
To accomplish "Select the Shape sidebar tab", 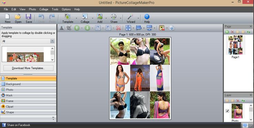I will coord(28,112).
